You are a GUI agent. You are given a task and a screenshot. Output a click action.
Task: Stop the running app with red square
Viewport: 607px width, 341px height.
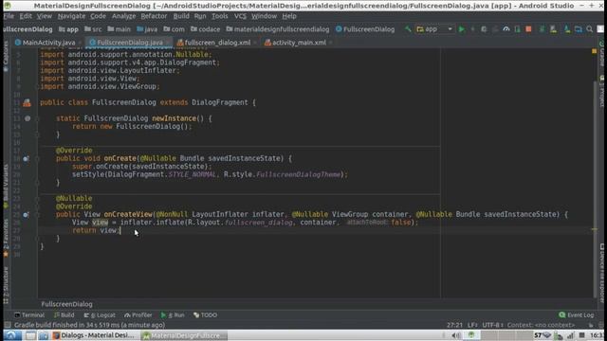point(528,29)
